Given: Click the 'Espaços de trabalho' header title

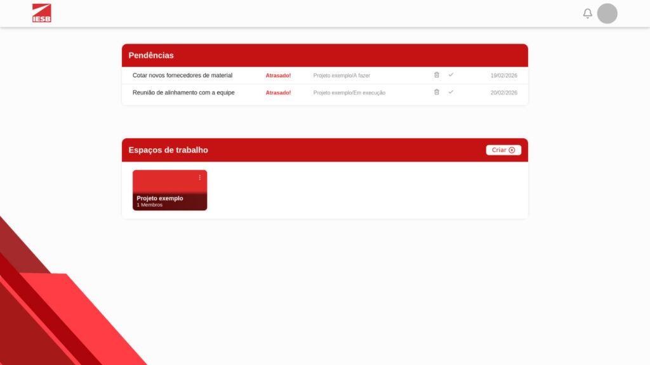Looking at the screenshot, I should click(x=168, y=150).
